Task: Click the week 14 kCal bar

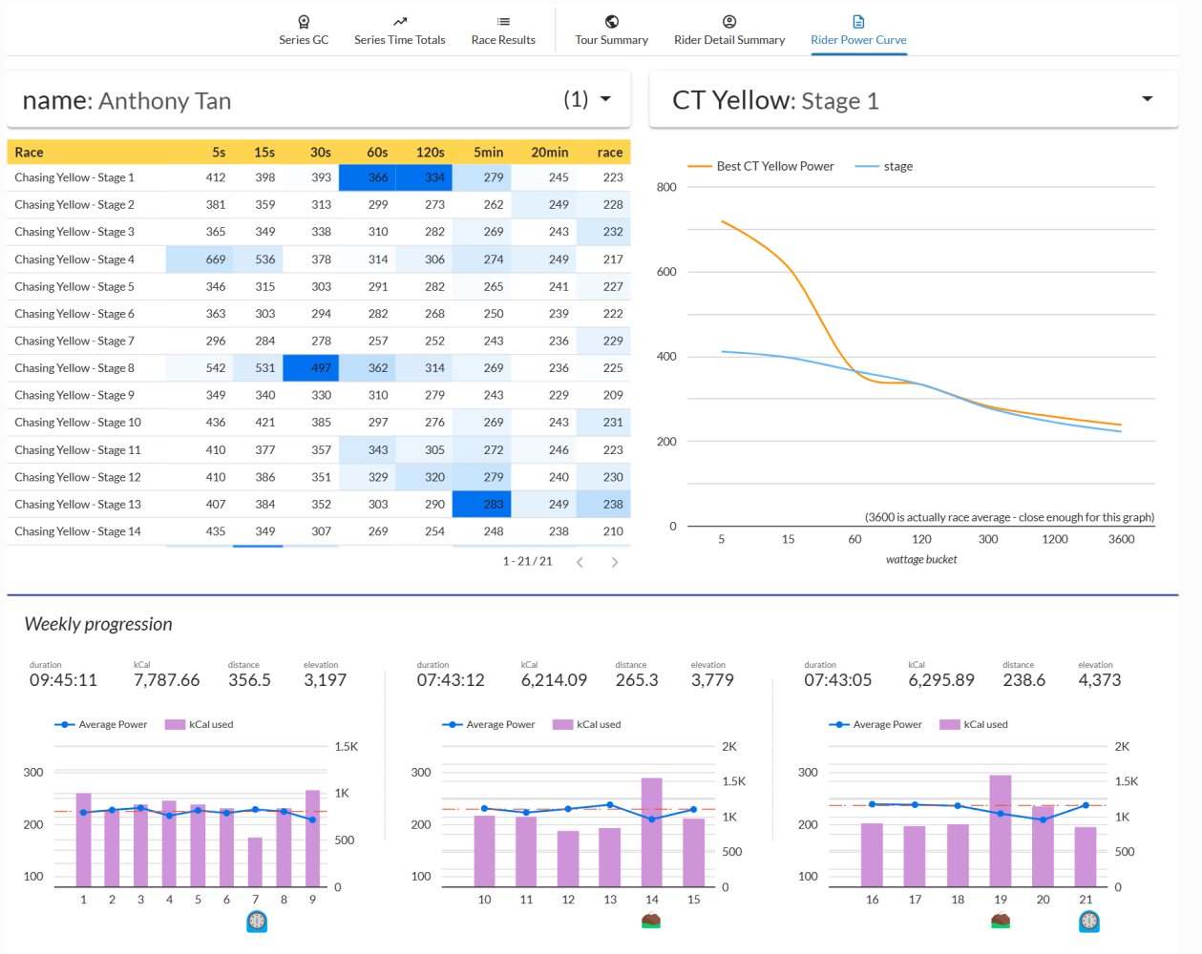Action: pos(652,833)
